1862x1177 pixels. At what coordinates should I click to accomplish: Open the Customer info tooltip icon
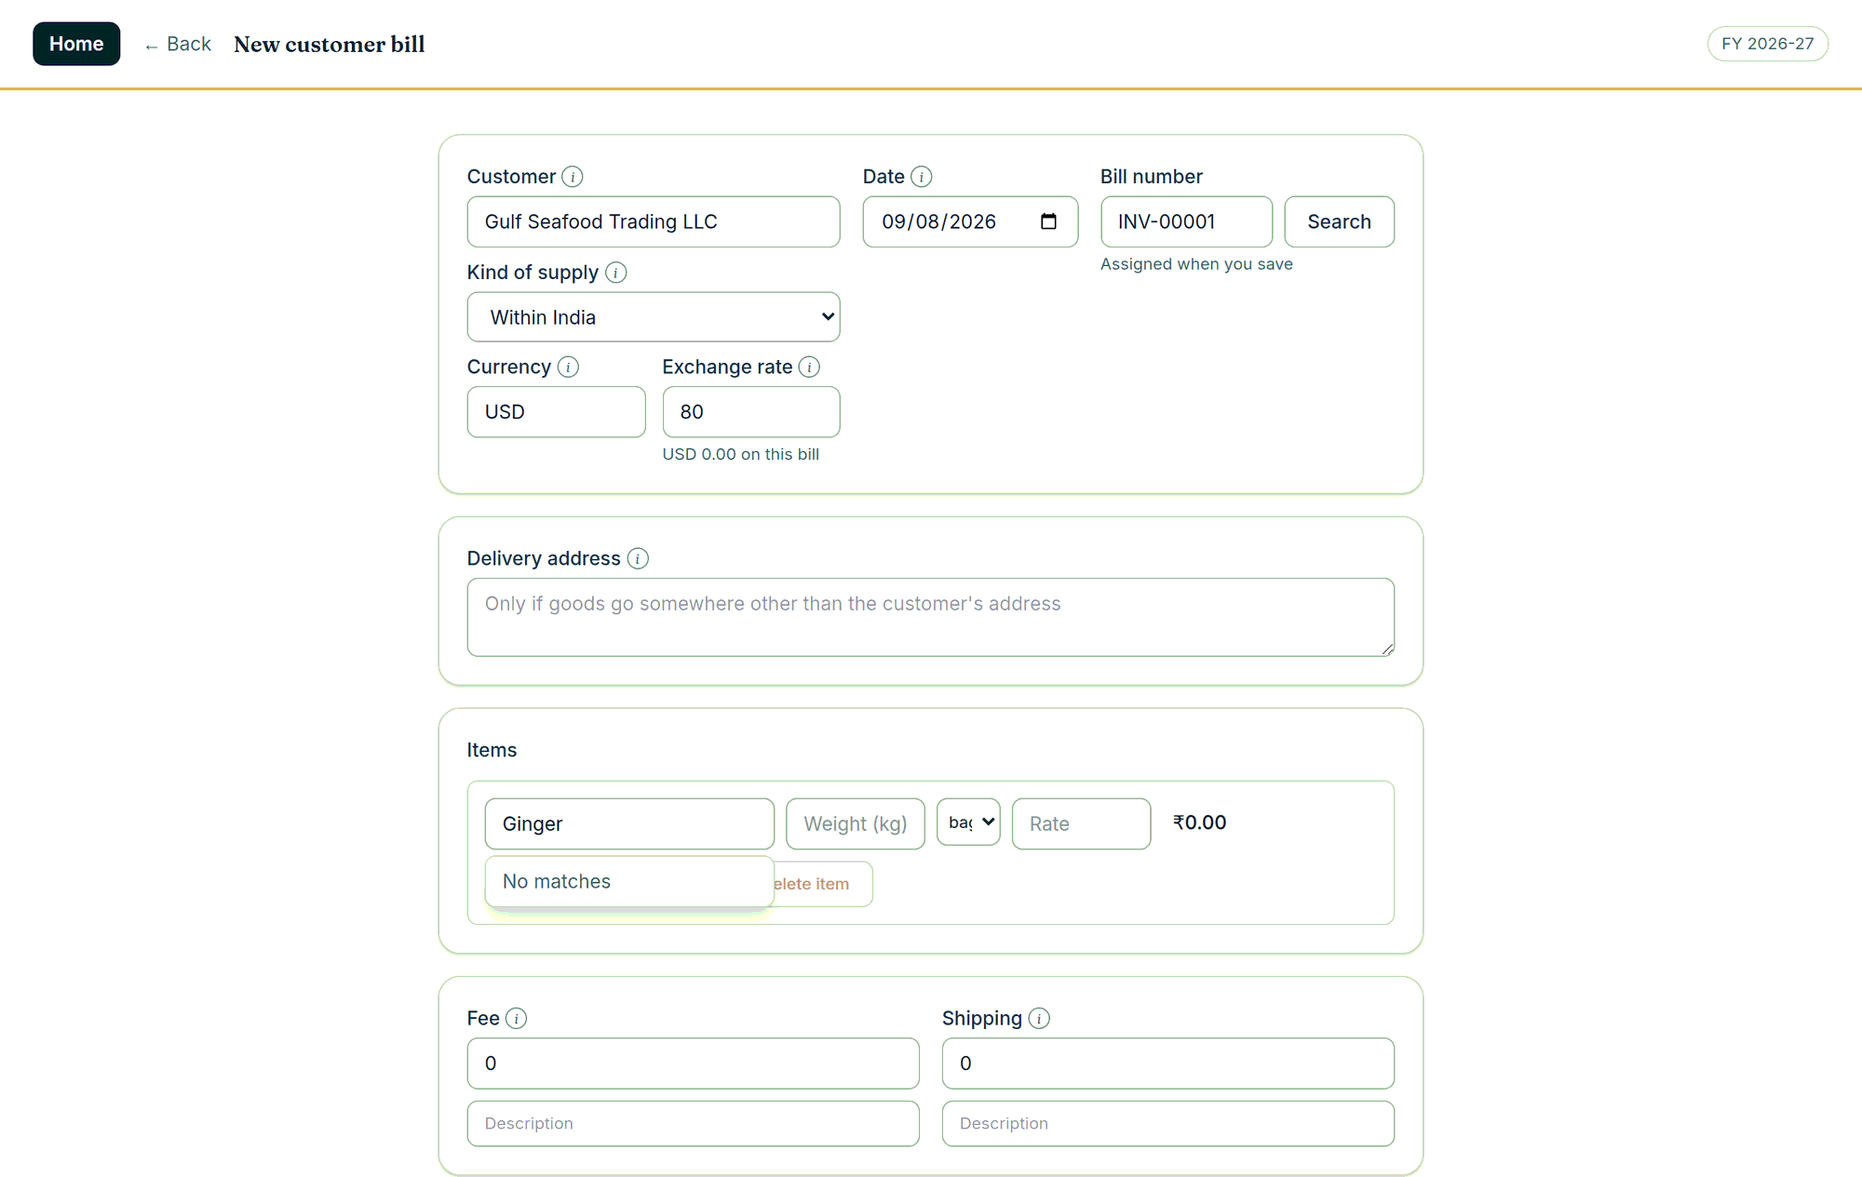point(573,177)
